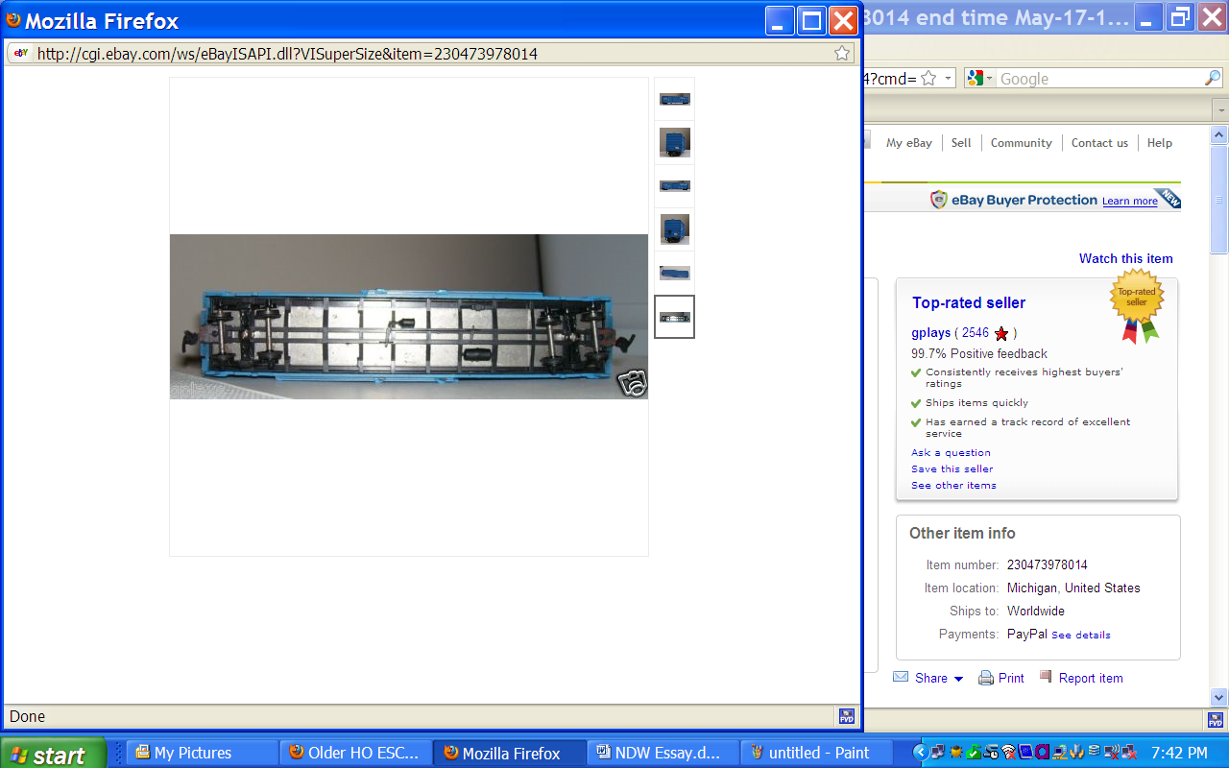Click the printer icon next to Print
Viewport: 1229px width, 768px height.
pos(986,678)
